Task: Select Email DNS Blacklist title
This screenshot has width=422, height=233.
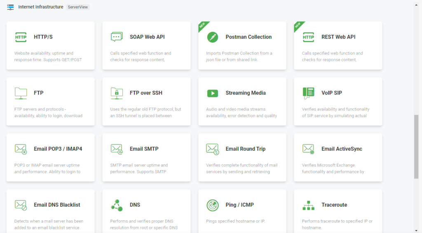Action: [x=57, y=205]
